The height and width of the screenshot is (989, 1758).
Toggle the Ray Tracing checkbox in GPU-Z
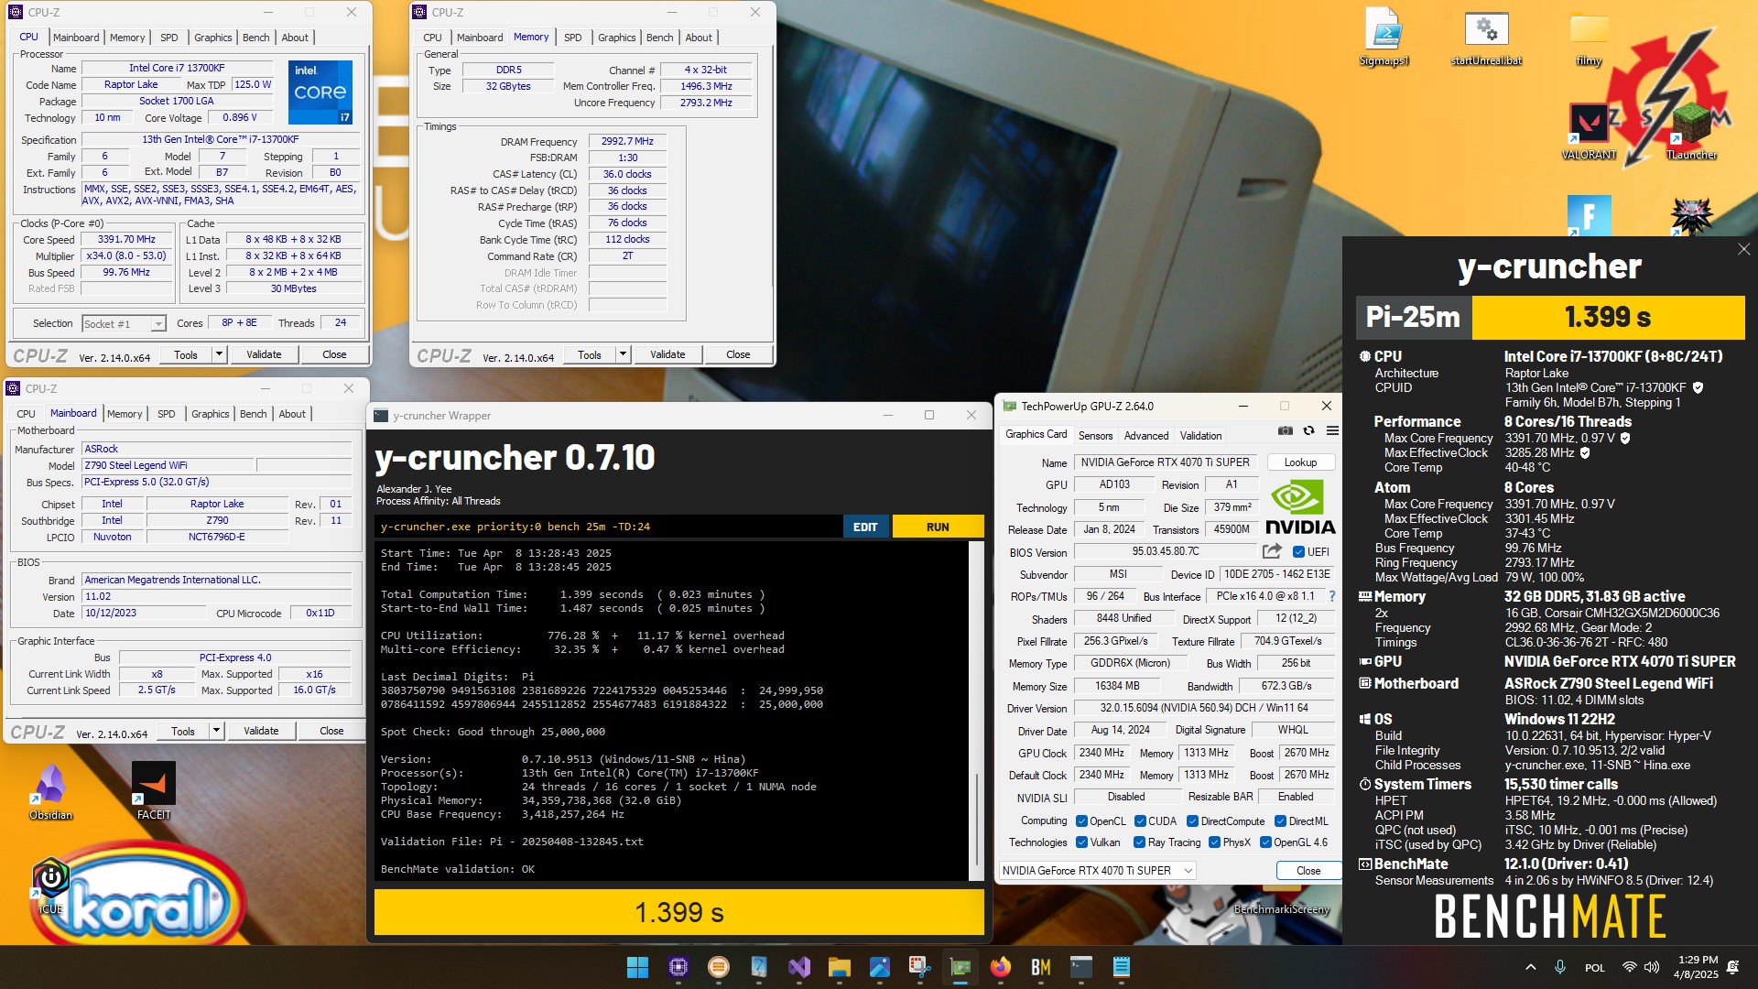1139,842
